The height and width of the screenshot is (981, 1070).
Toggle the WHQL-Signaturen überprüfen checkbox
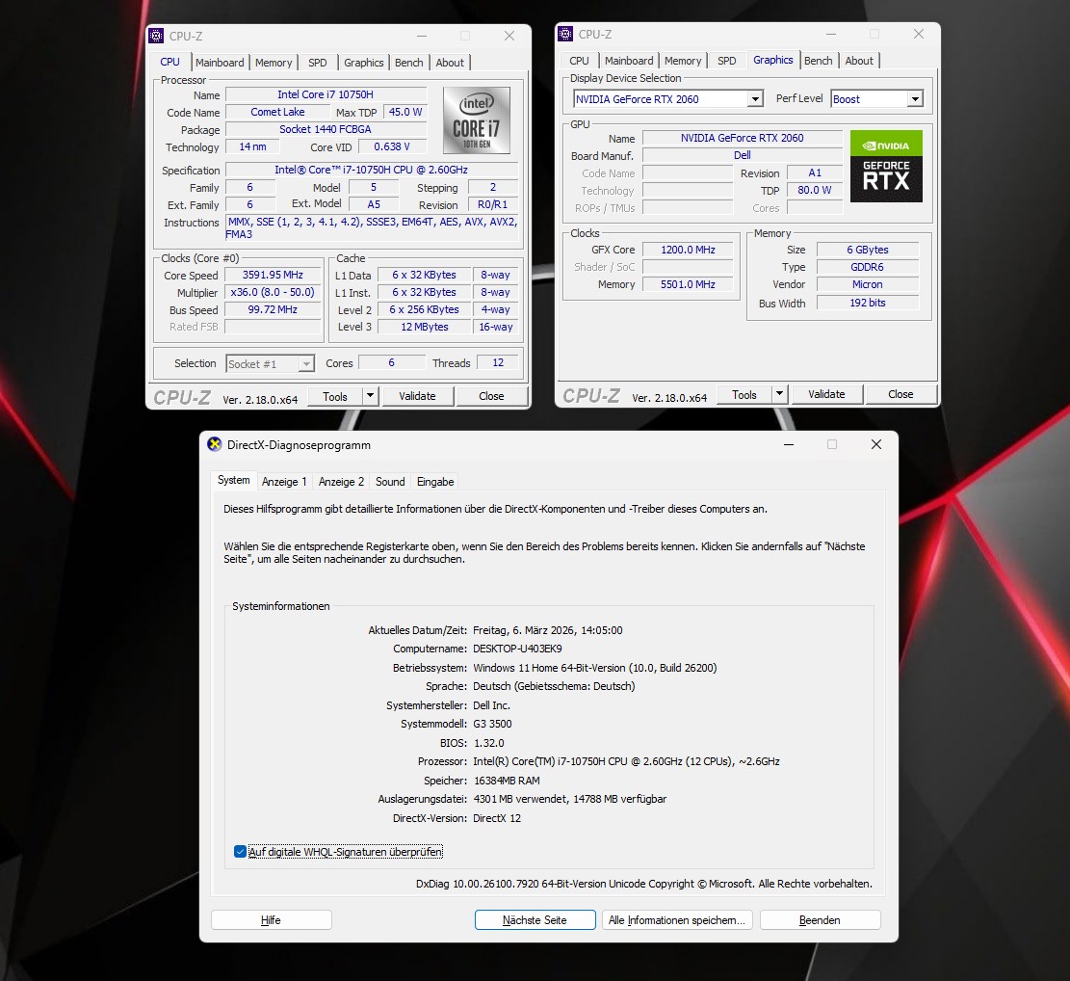[x=240, y=851]
